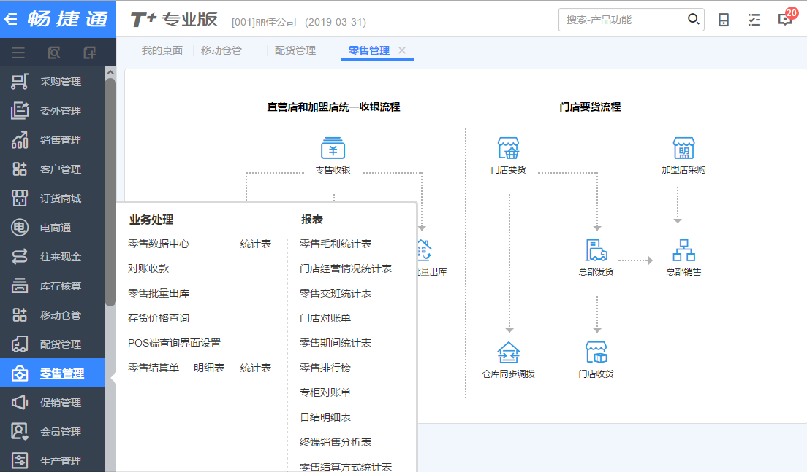
Task: Close the 零售管理 tab
Action: pos(402,50)
